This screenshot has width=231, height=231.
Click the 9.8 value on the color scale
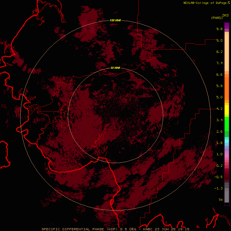coord(219,29)
